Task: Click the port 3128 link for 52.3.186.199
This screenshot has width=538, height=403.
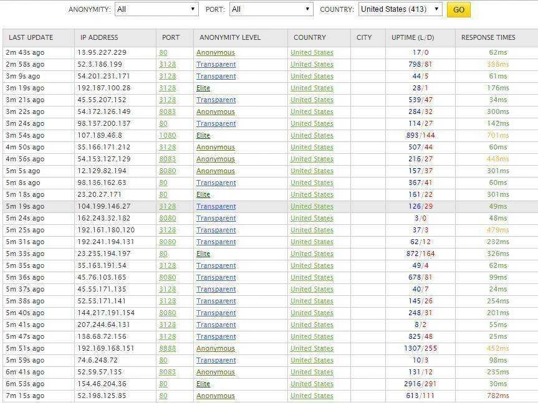Action: (168, 64)
